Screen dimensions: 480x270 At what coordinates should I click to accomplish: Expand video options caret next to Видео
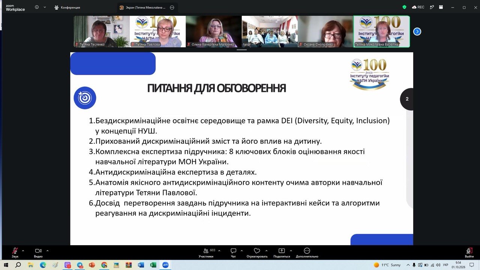coord(47,250)
